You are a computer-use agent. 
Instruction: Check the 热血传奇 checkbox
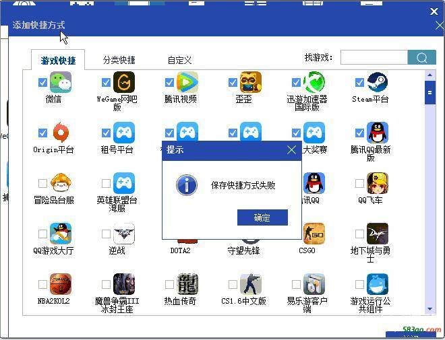(x=169, y=284)
